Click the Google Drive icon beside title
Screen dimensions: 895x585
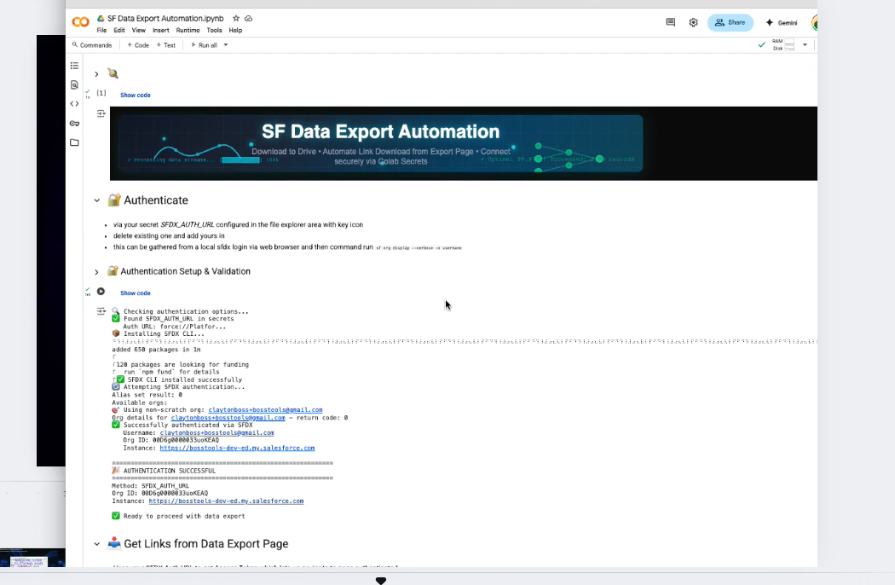point(101,18)
